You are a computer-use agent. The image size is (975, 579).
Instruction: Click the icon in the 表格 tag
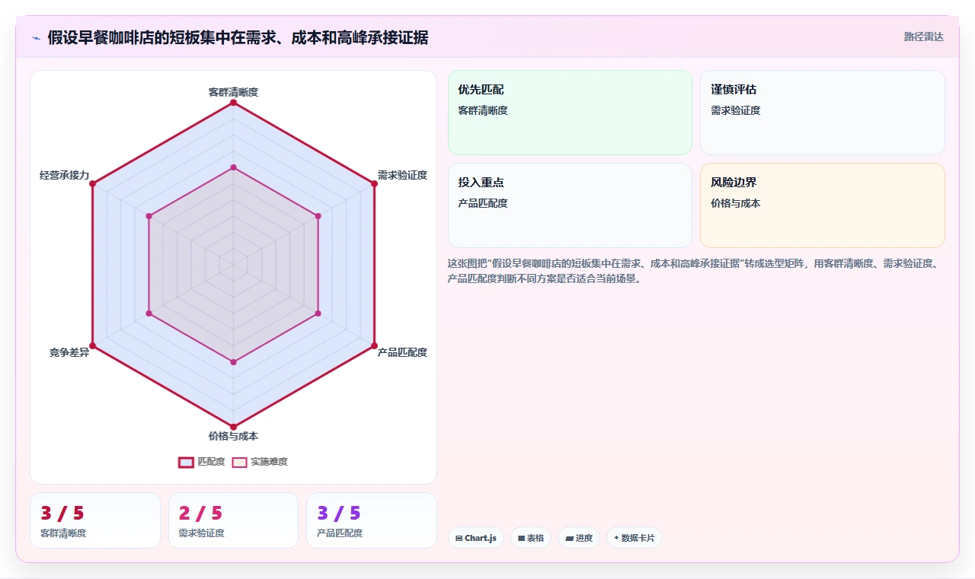pyautogui.click(x=521, y=538)
